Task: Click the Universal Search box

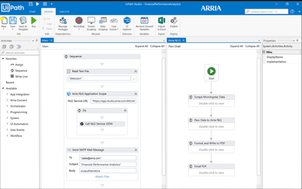Action: [x=266, y=12]
